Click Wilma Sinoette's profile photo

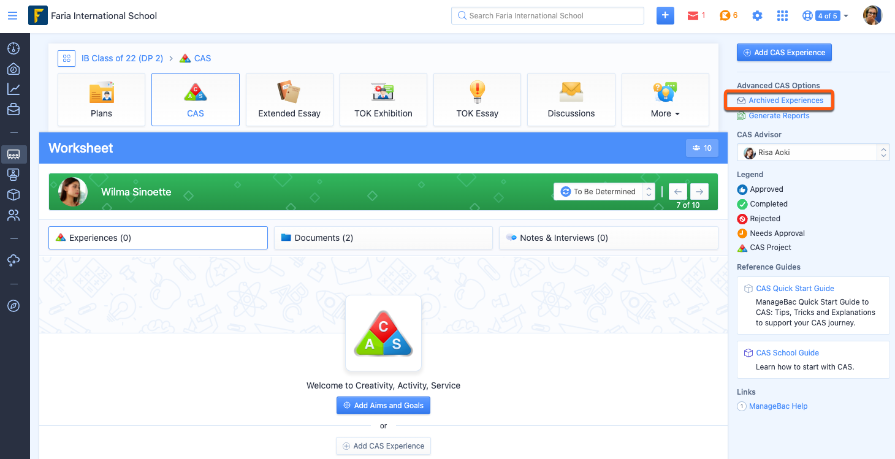pos(73,192)
